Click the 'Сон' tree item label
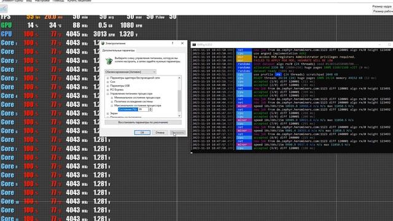This screenshot has width=393, height=221. 112,82
